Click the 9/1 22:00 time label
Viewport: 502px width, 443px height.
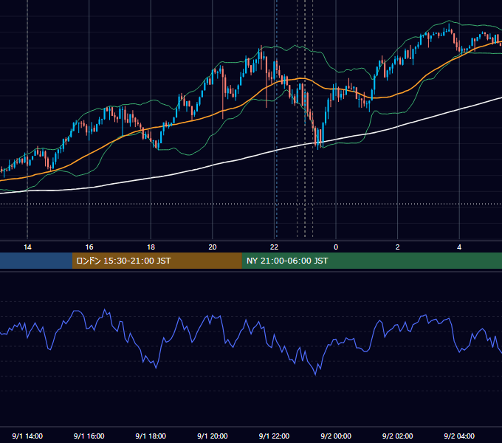274,436
